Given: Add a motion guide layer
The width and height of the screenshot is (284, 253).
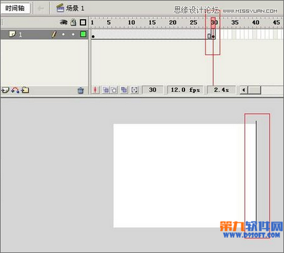Looking at the screenshot, I should click(x=15, y=90).
